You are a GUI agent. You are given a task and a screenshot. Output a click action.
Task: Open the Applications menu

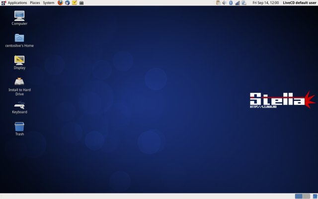click(17, 2)
